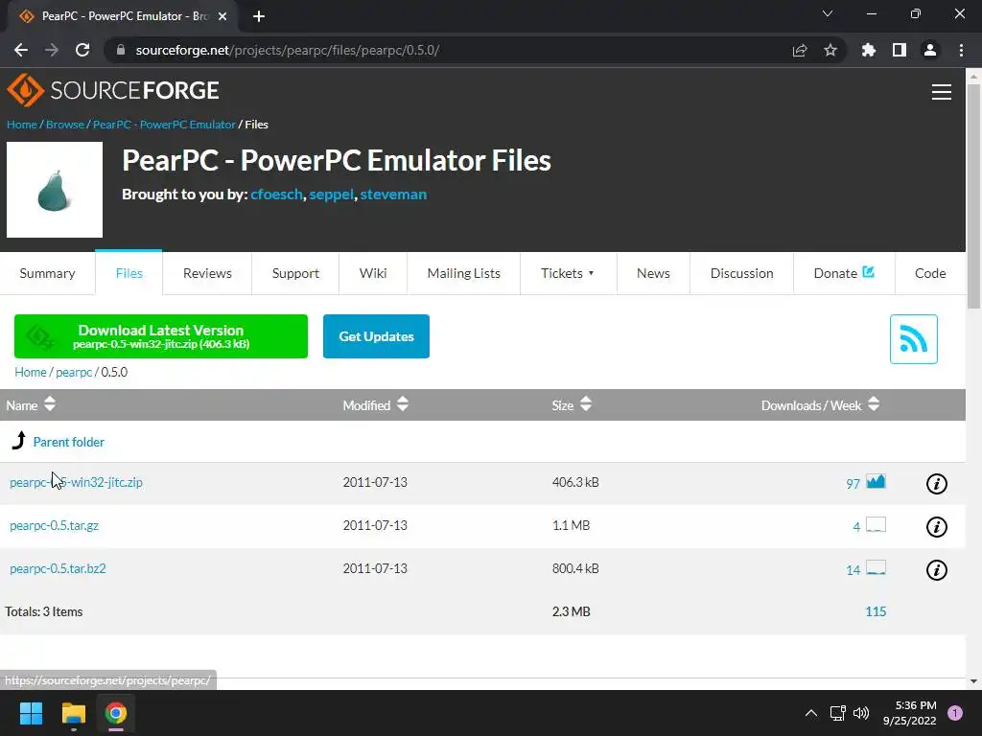982x736 pixels.
Task: Close the PearPC browser tab
Action: pos(222,16)
